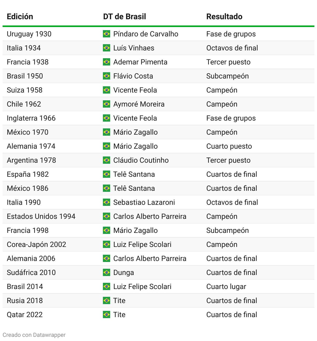Click the Ademar Pimenta coach name
Screen dimensions: 317x341
140,62
